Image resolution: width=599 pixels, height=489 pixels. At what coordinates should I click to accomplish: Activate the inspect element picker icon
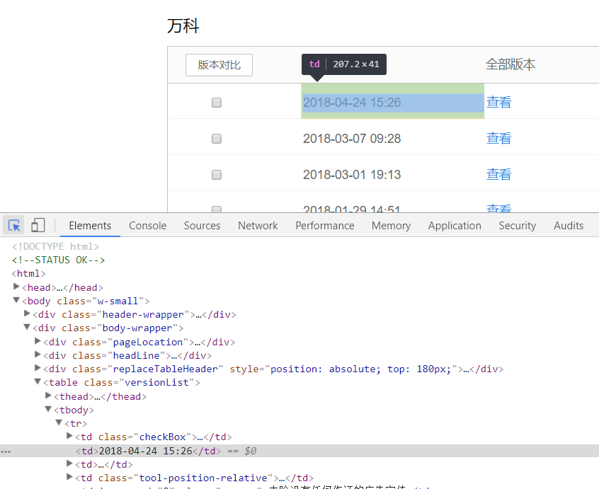click(x=14, y=225)
